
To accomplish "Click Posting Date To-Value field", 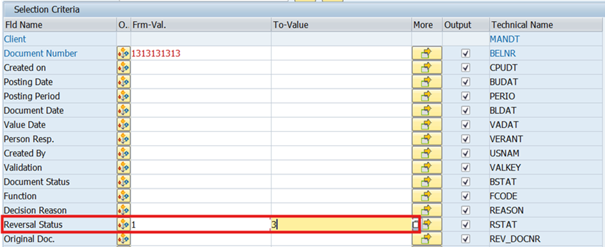I will [x=341, y=82].
